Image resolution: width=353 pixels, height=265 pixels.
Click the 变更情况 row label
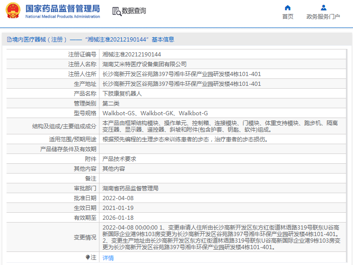click(85, 237)
